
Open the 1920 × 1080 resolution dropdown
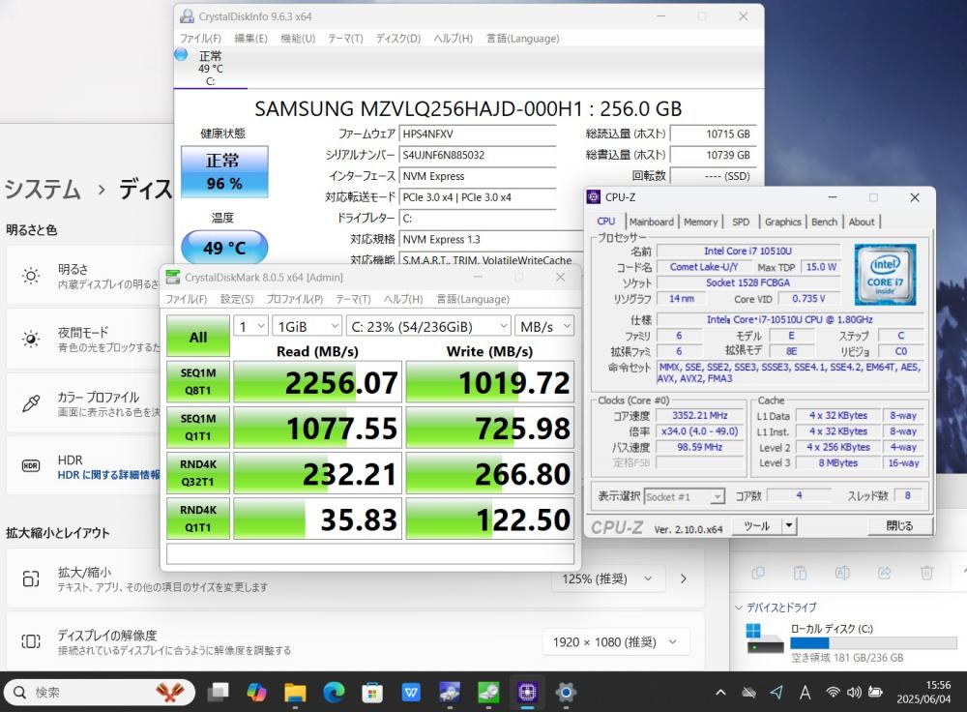click(x=615, y=642)
